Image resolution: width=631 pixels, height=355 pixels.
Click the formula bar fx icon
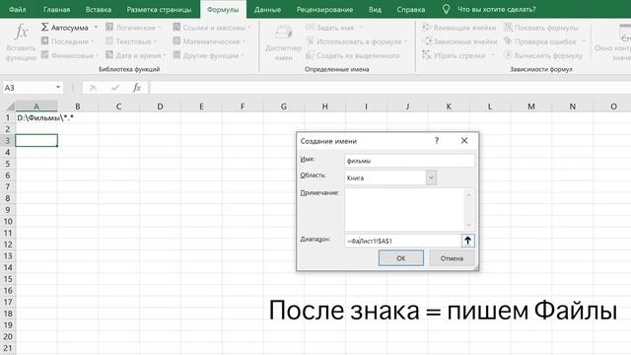pyautogui.click(x=137, y=88)
